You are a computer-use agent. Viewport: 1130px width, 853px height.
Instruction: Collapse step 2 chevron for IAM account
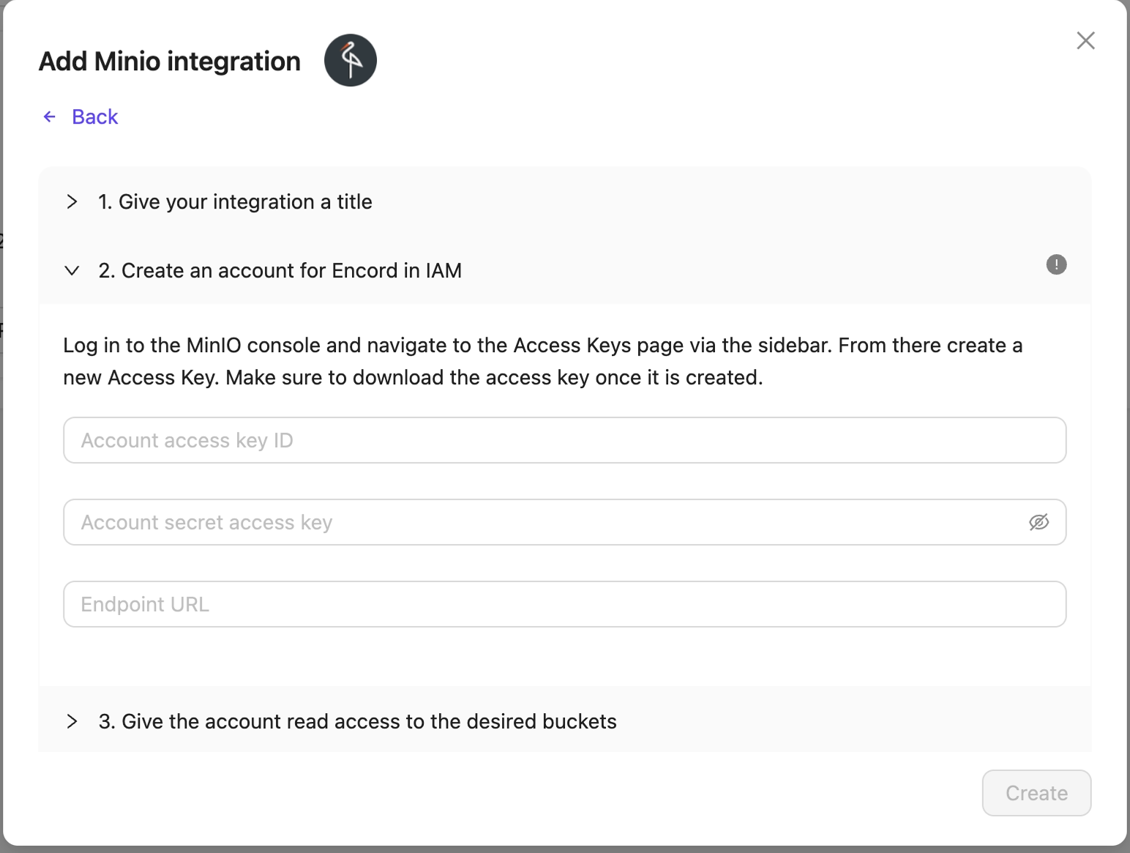pos(72,270)
